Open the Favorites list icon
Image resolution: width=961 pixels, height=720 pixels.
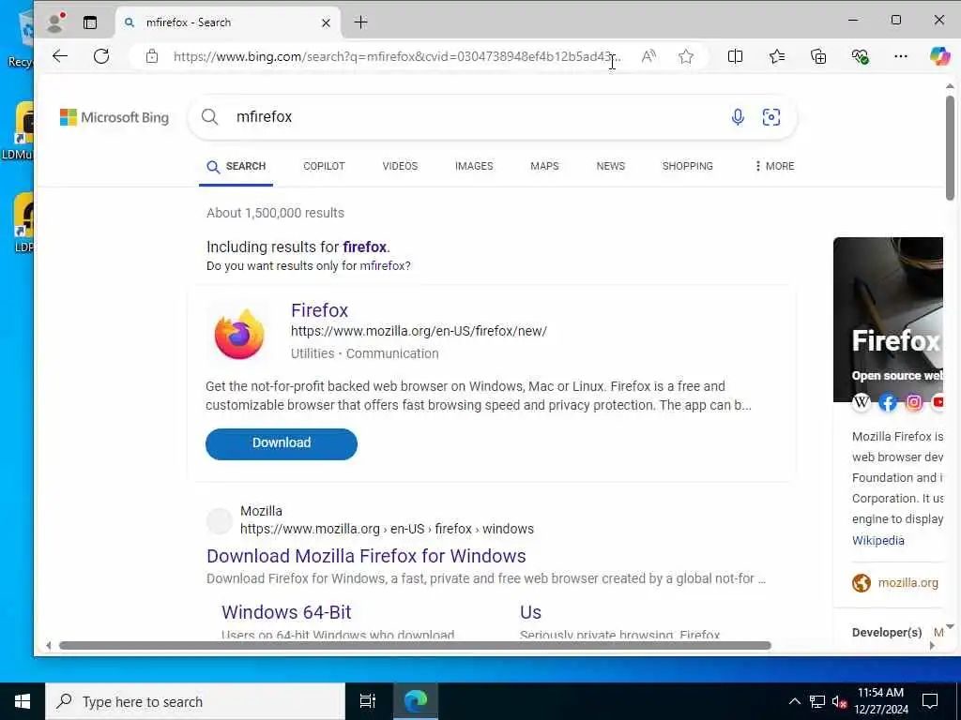(776, 56)
